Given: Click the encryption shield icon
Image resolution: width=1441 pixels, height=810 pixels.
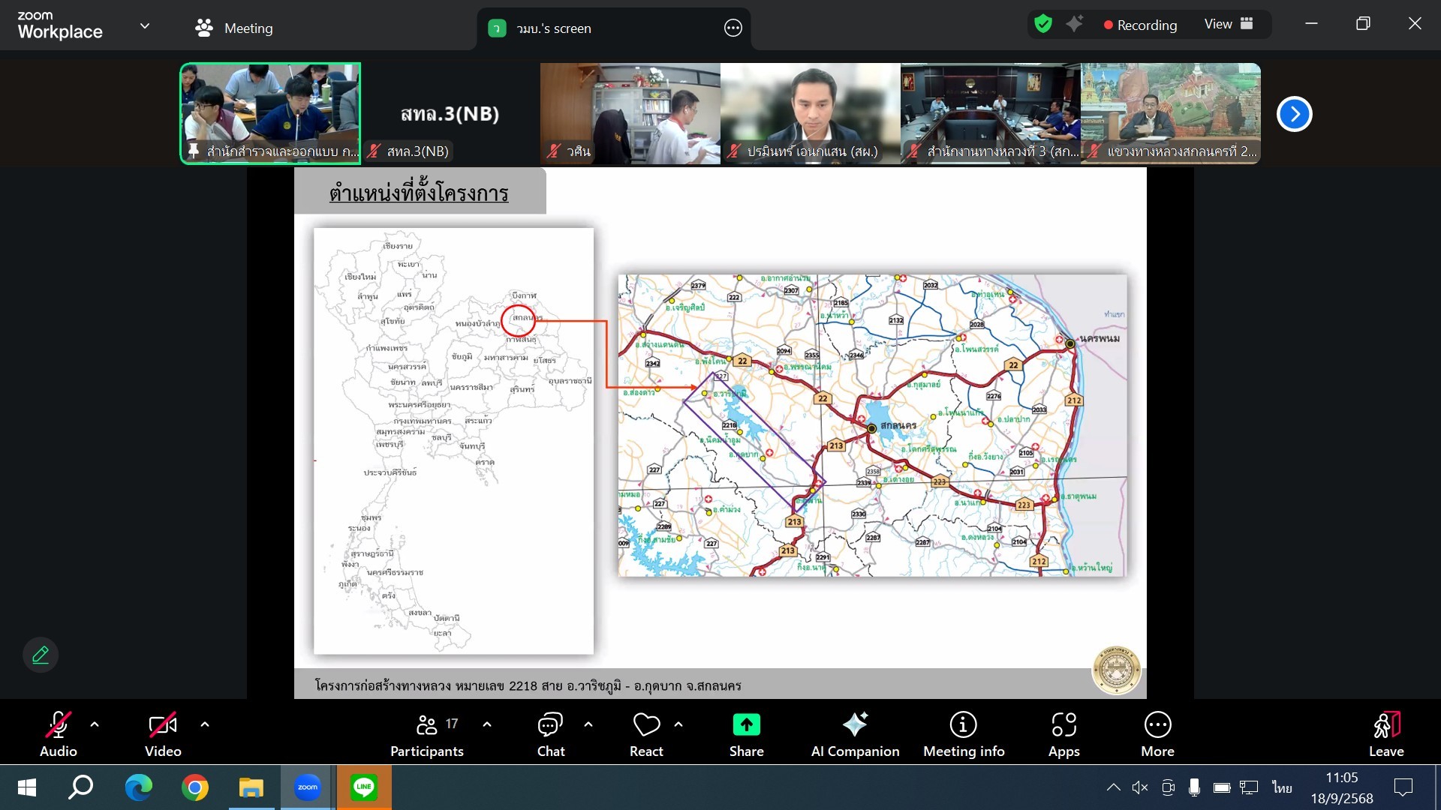Looking at the screenshot, I should (x=1042, y=24).
